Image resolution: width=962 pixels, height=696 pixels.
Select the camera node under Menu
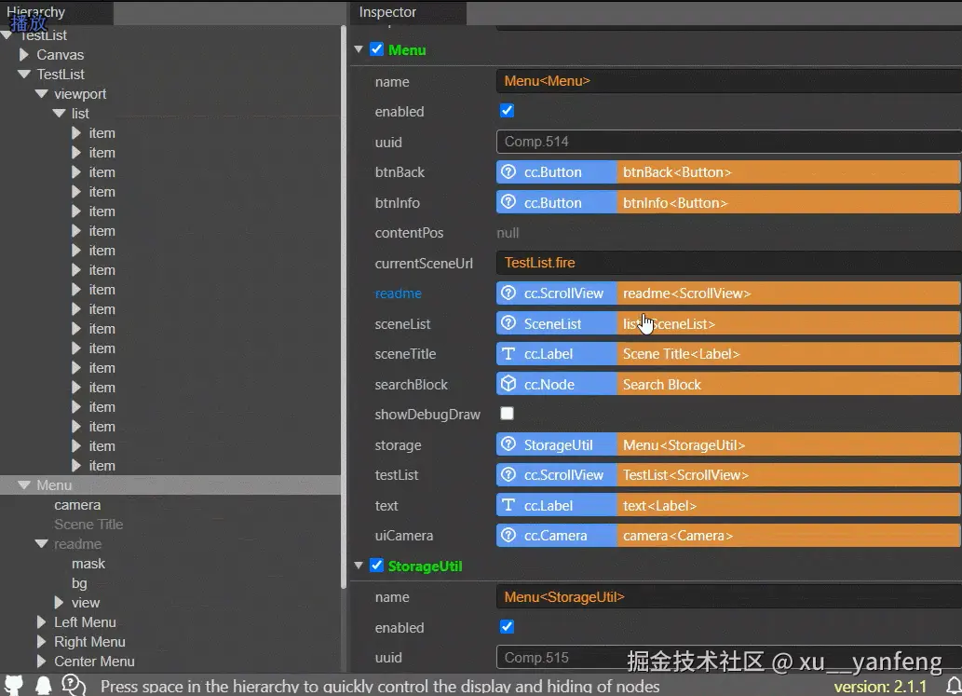coord(77,505)
